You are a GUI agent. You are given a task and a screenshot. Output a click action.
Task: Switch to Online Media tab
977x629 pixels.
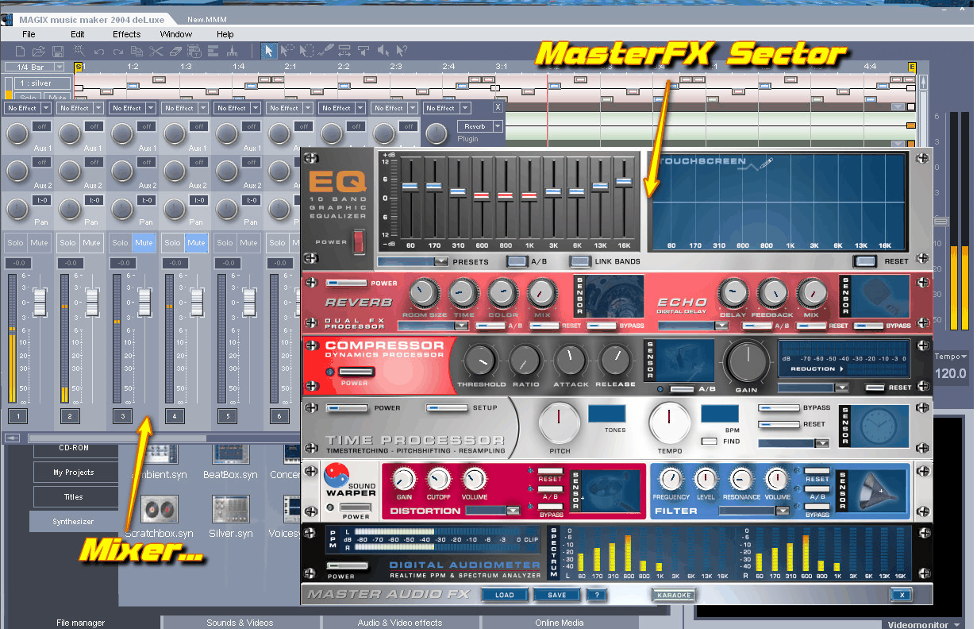click(x=559, y=623)
